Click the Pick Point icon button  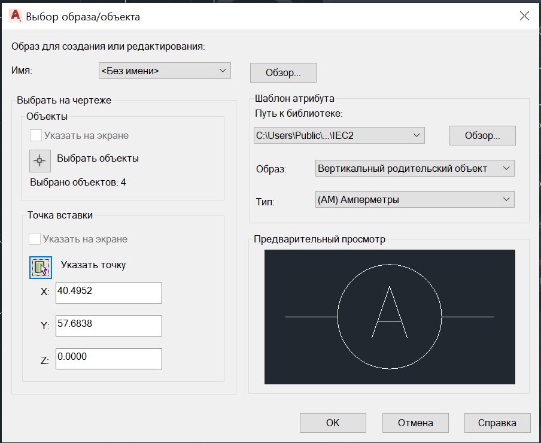(41, 268)
